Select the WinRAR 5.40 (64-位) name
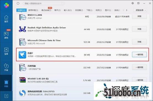The height and width of the screenshot is (101, 153). [x=38, y=79]
